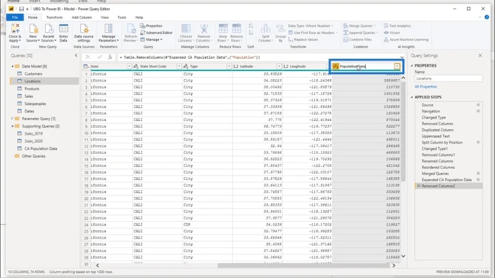495x278 pixels.
Task: Click Remove Rows icon
Action: pos(236,28)
